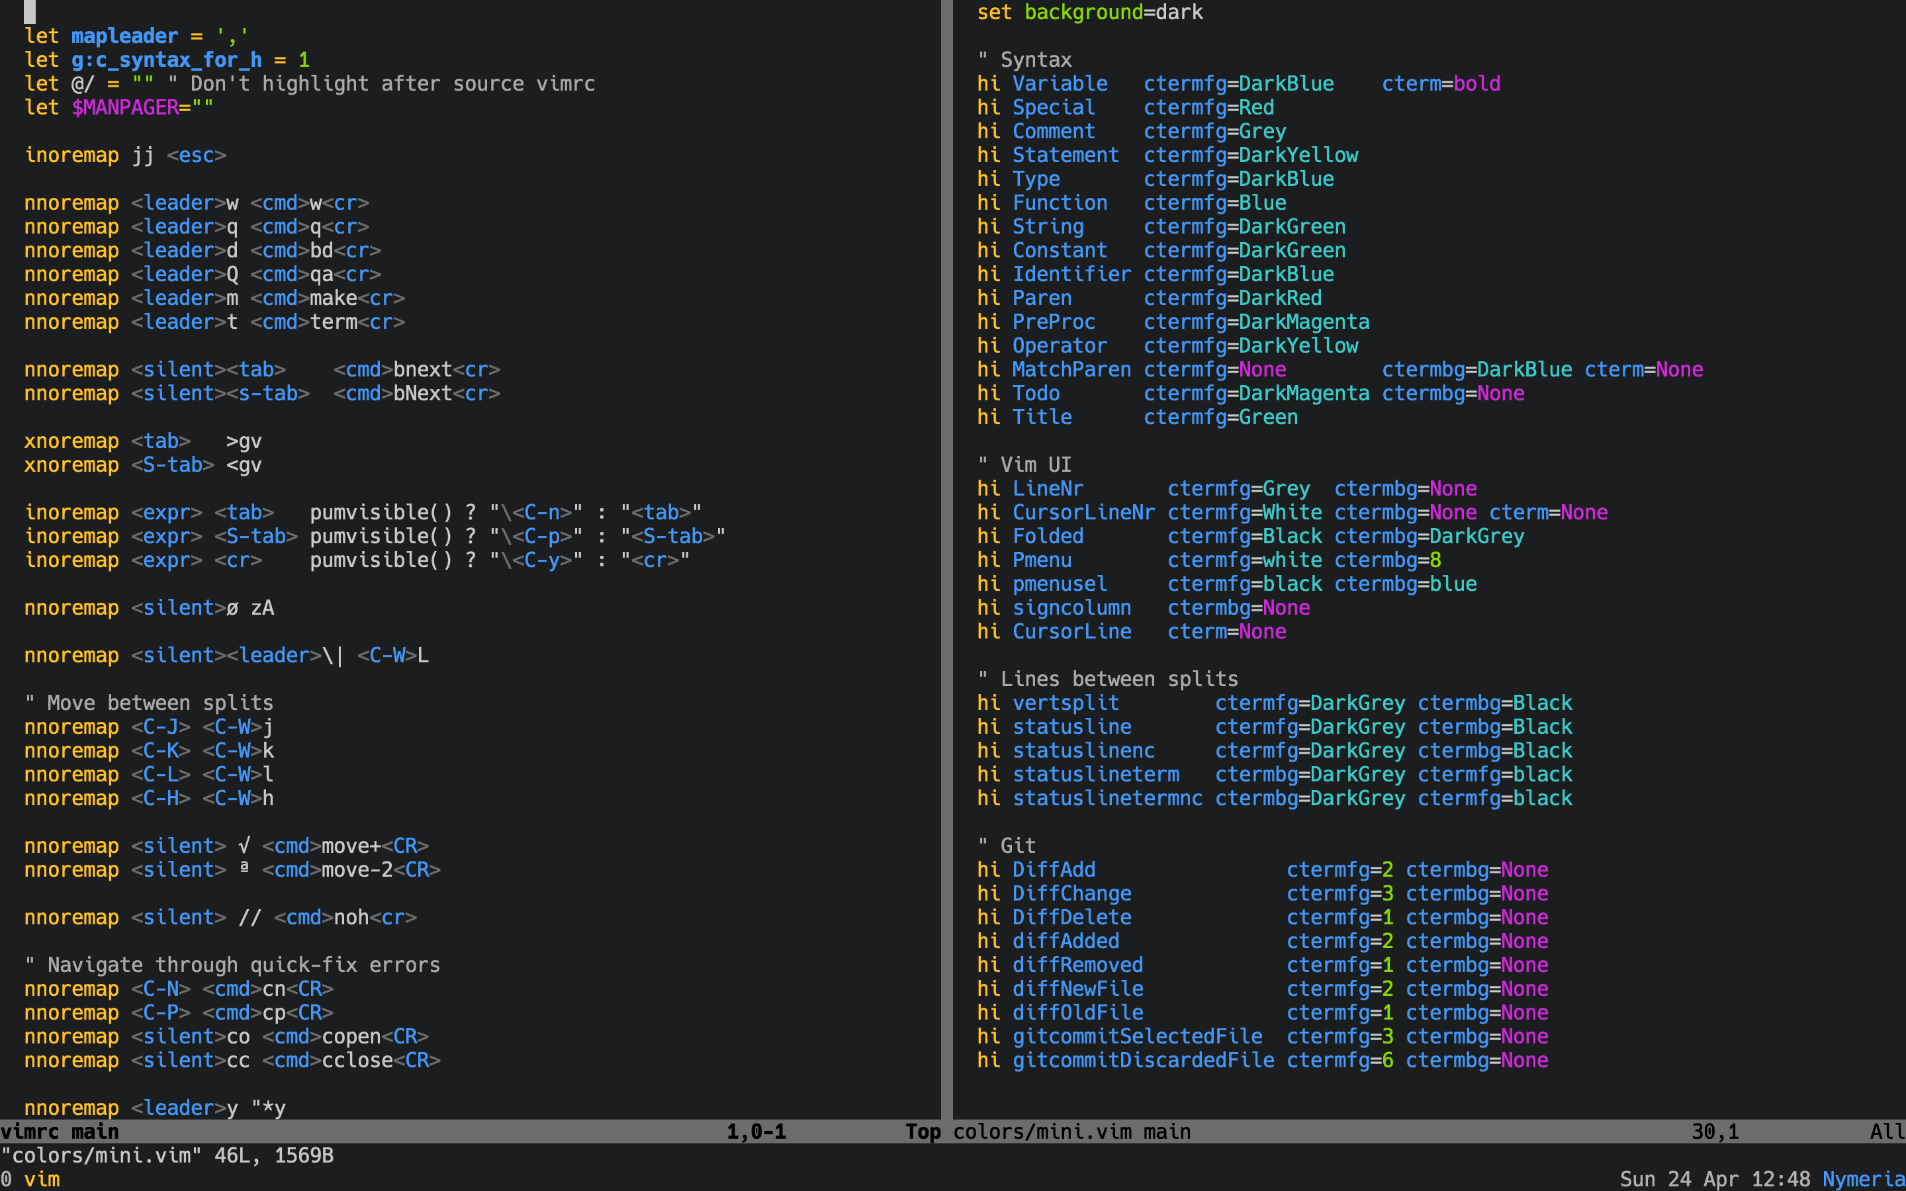Click '<cmd>noh<cr>' mapping text
The image size is (1906, 1191).
coord(345,918)
